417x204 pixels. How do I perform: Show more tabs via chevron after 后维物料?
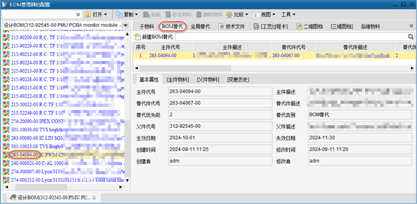pos(411,26)
